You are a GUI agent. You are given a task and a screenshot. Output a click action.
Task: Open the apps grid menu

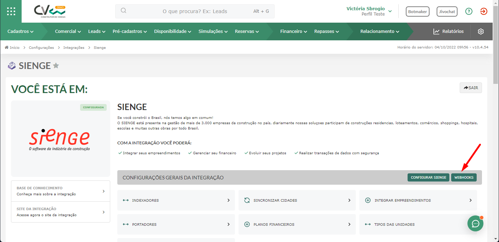(11, 11)
